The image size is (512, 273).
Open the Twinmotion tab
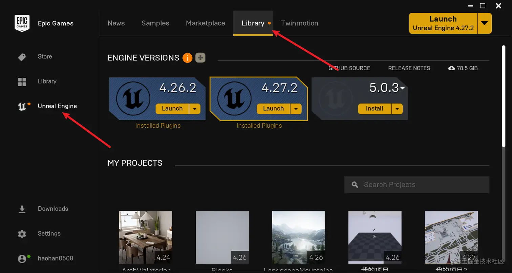pyautogui.click(x=299, y=23)
